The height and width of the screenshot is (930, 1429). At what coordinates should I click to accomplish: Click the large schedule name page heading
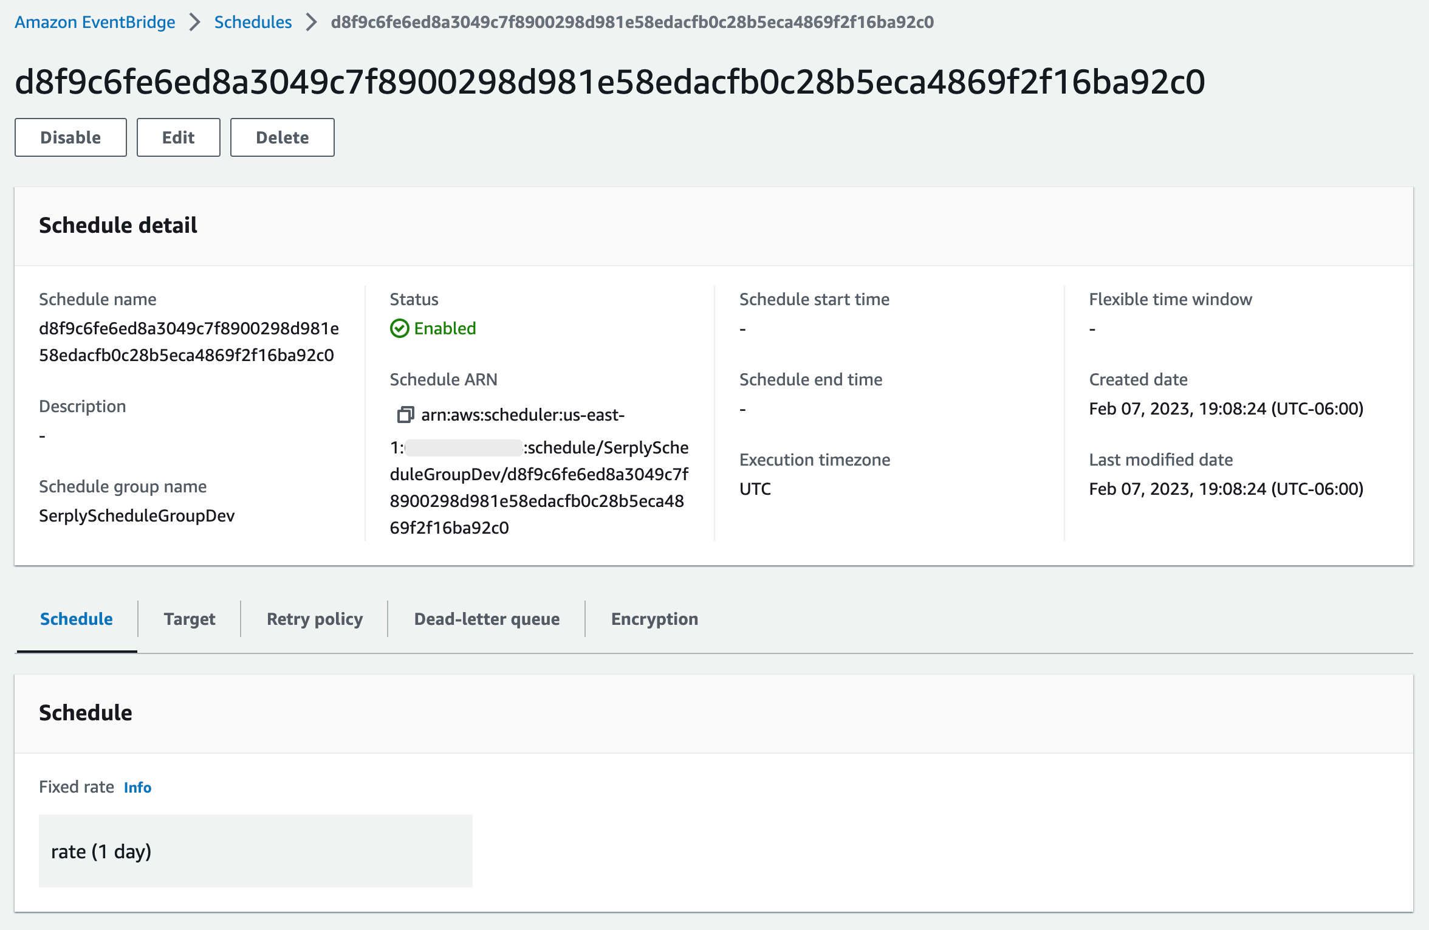click(609, 82)
